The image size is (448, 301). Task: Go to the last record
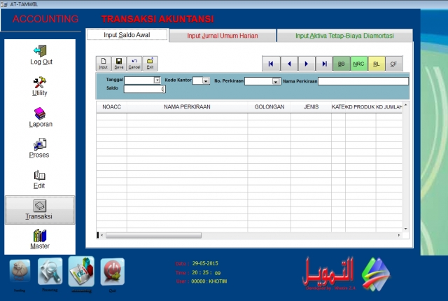tap(323, 64)
